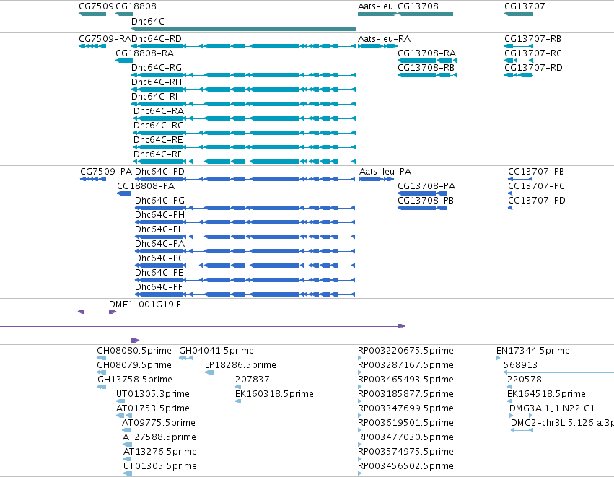Click EST RP003465493.5prime
Viewport: 614px width, 477px height.
405,380
